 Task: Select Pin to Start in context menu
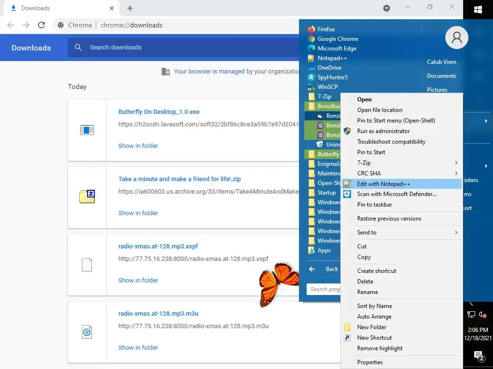402,152
